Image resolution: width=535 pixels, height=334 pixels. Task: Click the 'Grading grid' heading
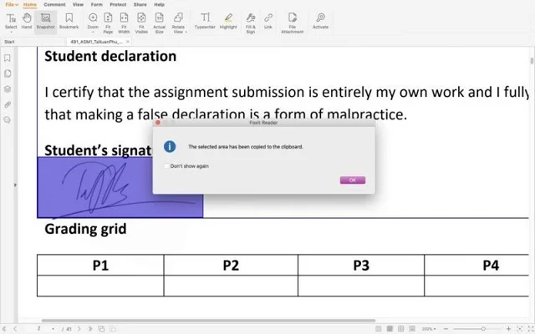pos(85,229)
